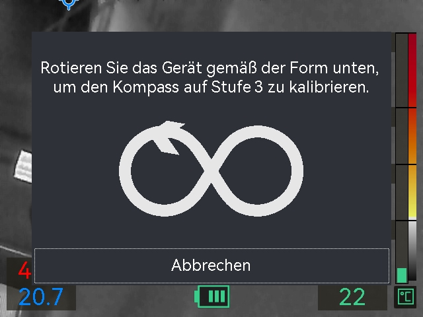
Task: Tap the blue 20.7 minimum temperature readout
Action: [41, 297]
